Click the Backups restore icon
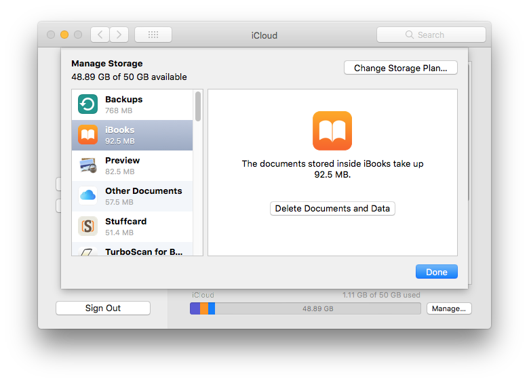This screenshot has height=383, width=529. tap(87, 104)
